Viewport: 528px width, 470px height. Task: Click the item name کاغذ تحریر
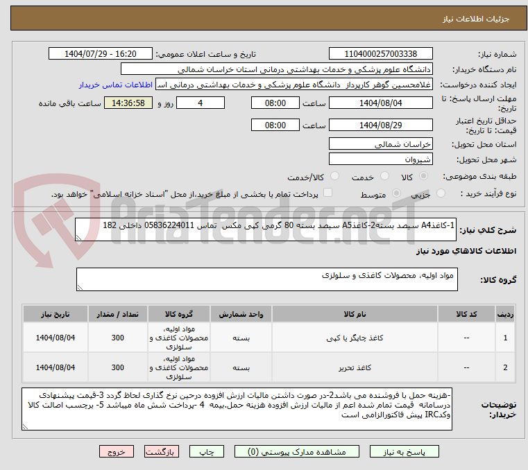[355, 367]
